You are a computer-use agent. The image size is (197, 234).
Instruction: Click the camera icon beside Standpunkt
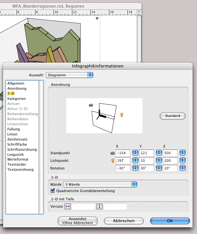[112, 153]
